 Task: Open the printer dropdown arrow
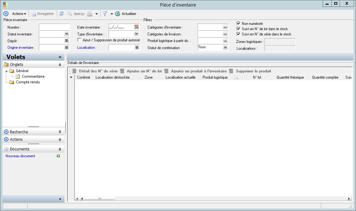pos(96,14)
